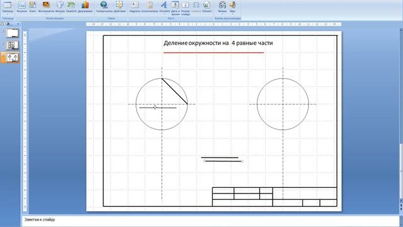The width and height of the screenshot is (403, 227).
Task: Click the left endpoint handle of selected line
Action: [205, 161]
